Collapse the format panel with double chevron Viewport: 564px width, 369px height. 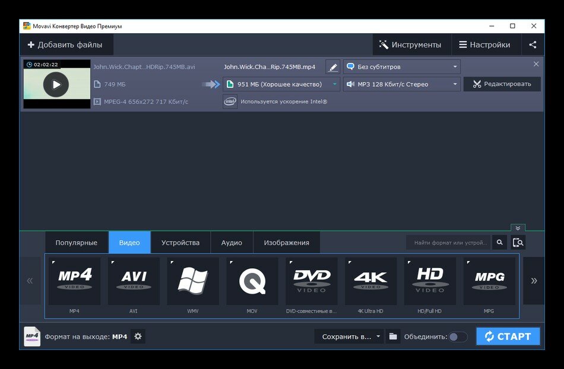tap(518, 228)
